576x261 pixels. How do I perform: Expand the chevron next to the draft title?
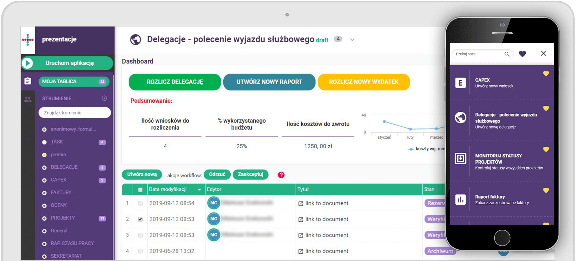point(352,40)
